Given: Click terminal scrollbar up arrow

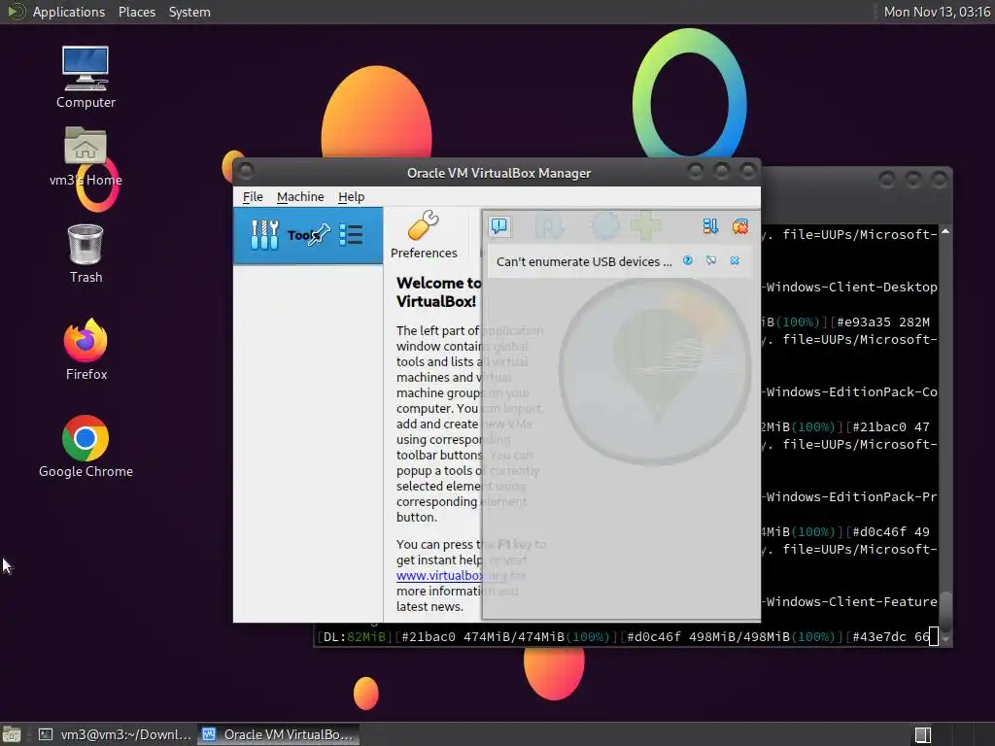Looking at the screenshot, I should [x=945, y=232].
